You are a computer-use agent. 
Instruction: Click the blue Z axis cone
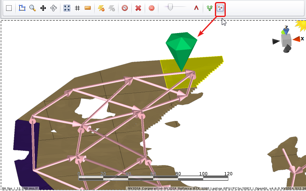coord(286,31)
